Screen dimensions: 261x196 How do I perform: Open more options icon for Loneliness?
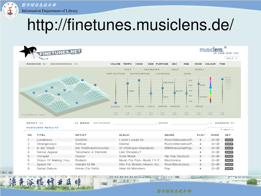[216, 140]
